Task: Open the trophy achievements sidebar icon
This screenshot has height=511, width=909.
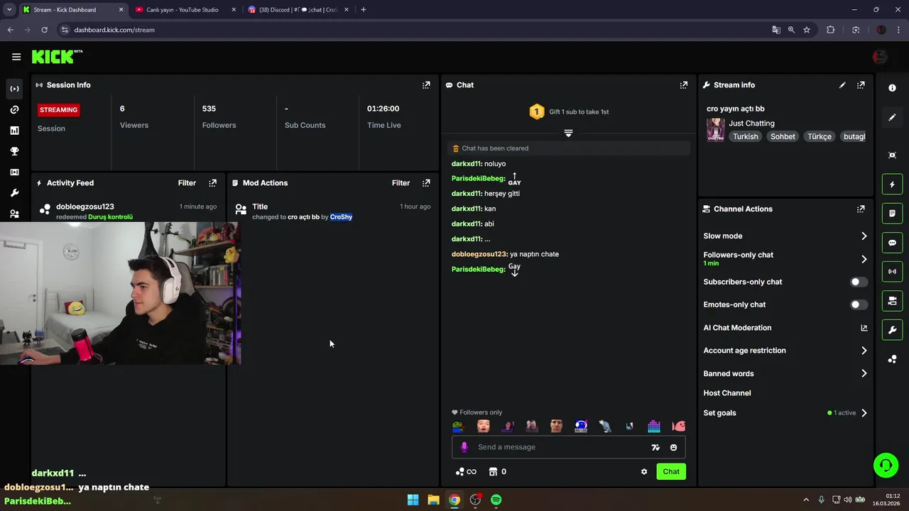Action: click(x=14, y=151)
